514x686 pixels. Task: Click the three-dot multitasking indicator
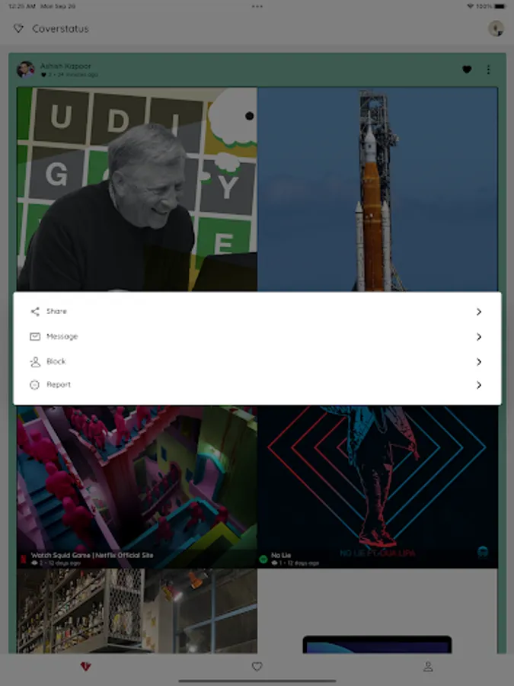257,7
